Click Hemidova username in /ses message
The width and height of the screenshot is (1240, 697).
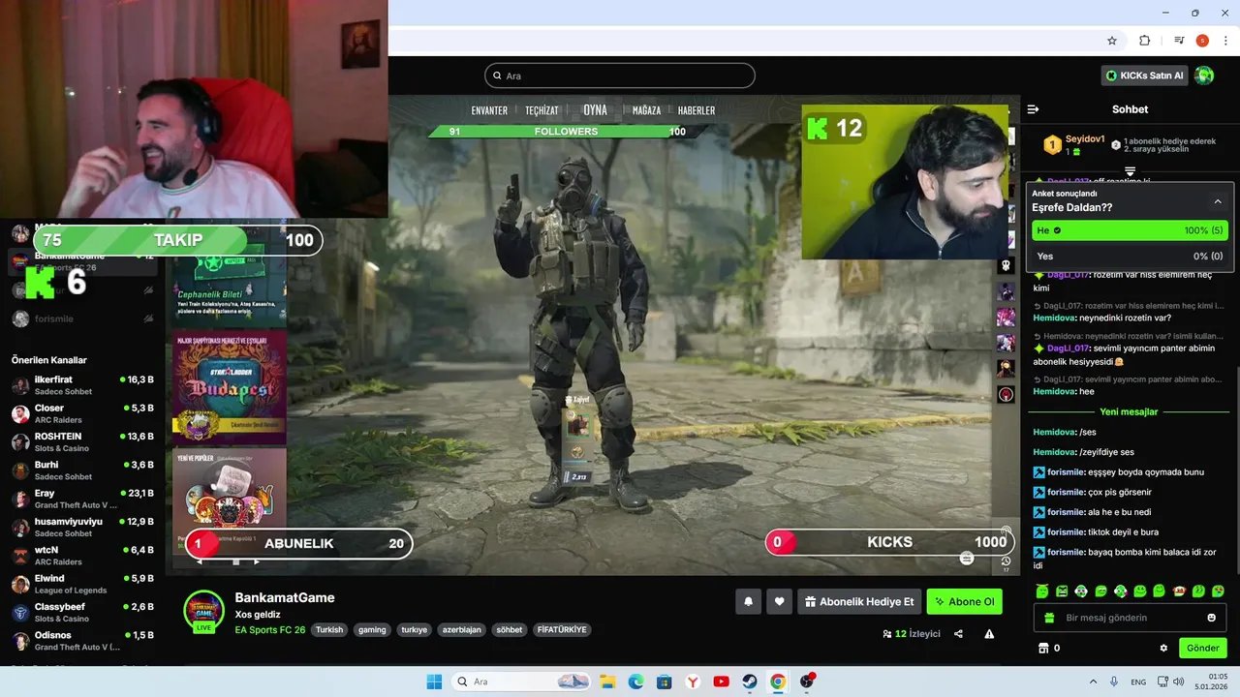1054,432
